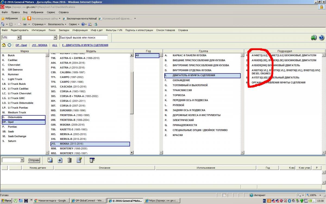Click the green car icon at top right
The height and width of the screenshot is (204, 326).
(314, 38)
